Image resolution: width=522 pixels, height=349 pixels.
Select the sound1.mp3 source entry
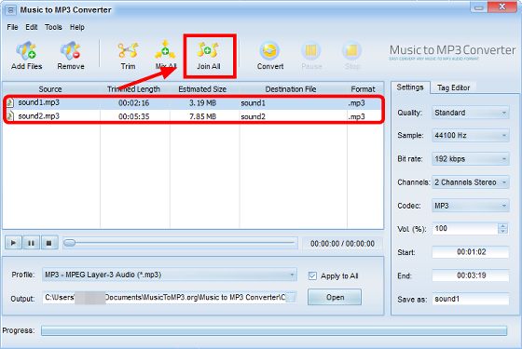point(38,102)
